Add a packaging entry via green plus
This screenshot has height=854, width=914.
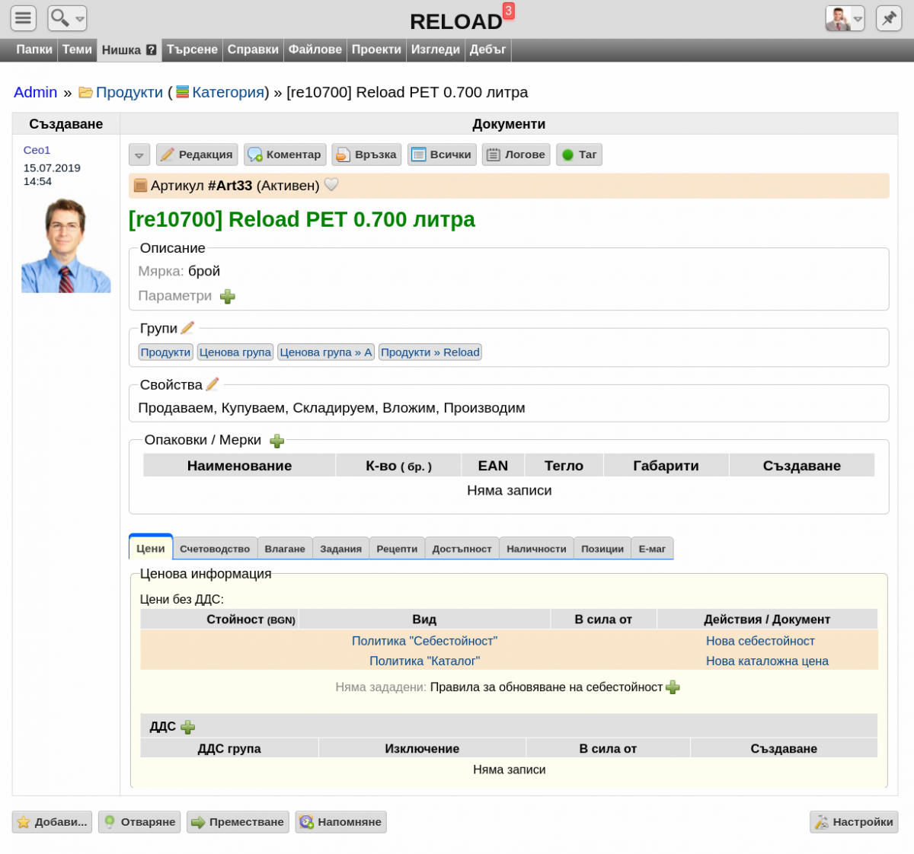[x=277, y=441]
